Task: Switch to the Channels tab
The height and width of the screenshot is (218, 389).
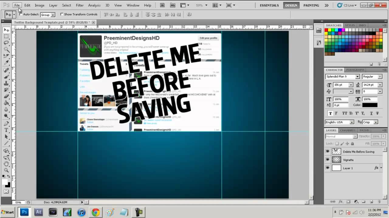Action: click(348, 130)
